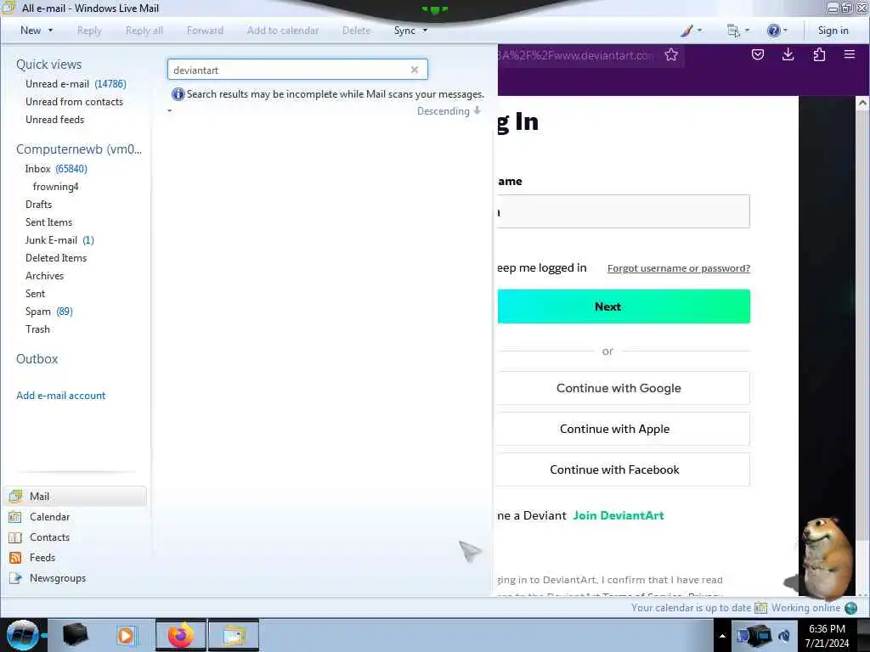
Task: Click the taskbar clock and date
Action: tap(827, 636)
